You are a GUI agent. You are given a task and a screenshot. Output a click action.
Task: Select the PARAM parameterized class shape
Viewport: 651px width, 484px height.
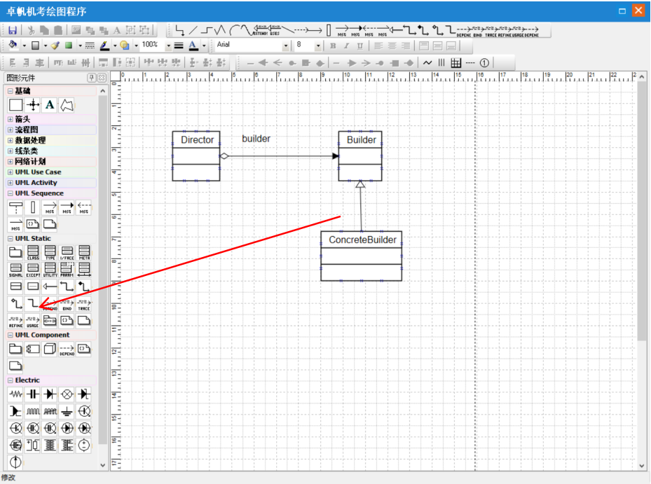coord(67,270)
